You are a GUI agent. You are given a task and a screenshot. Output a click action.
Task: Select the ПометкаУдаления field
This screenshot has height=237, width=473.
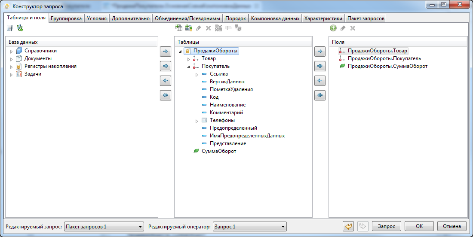pyautogui.click(x=231, y=89)
